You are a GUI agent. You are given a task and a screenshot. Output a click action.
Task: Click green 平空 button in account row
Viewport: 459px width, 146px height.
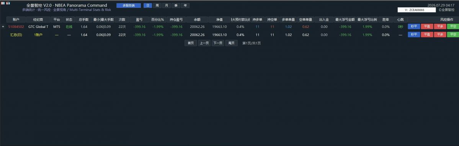click(x=453, y=27)
